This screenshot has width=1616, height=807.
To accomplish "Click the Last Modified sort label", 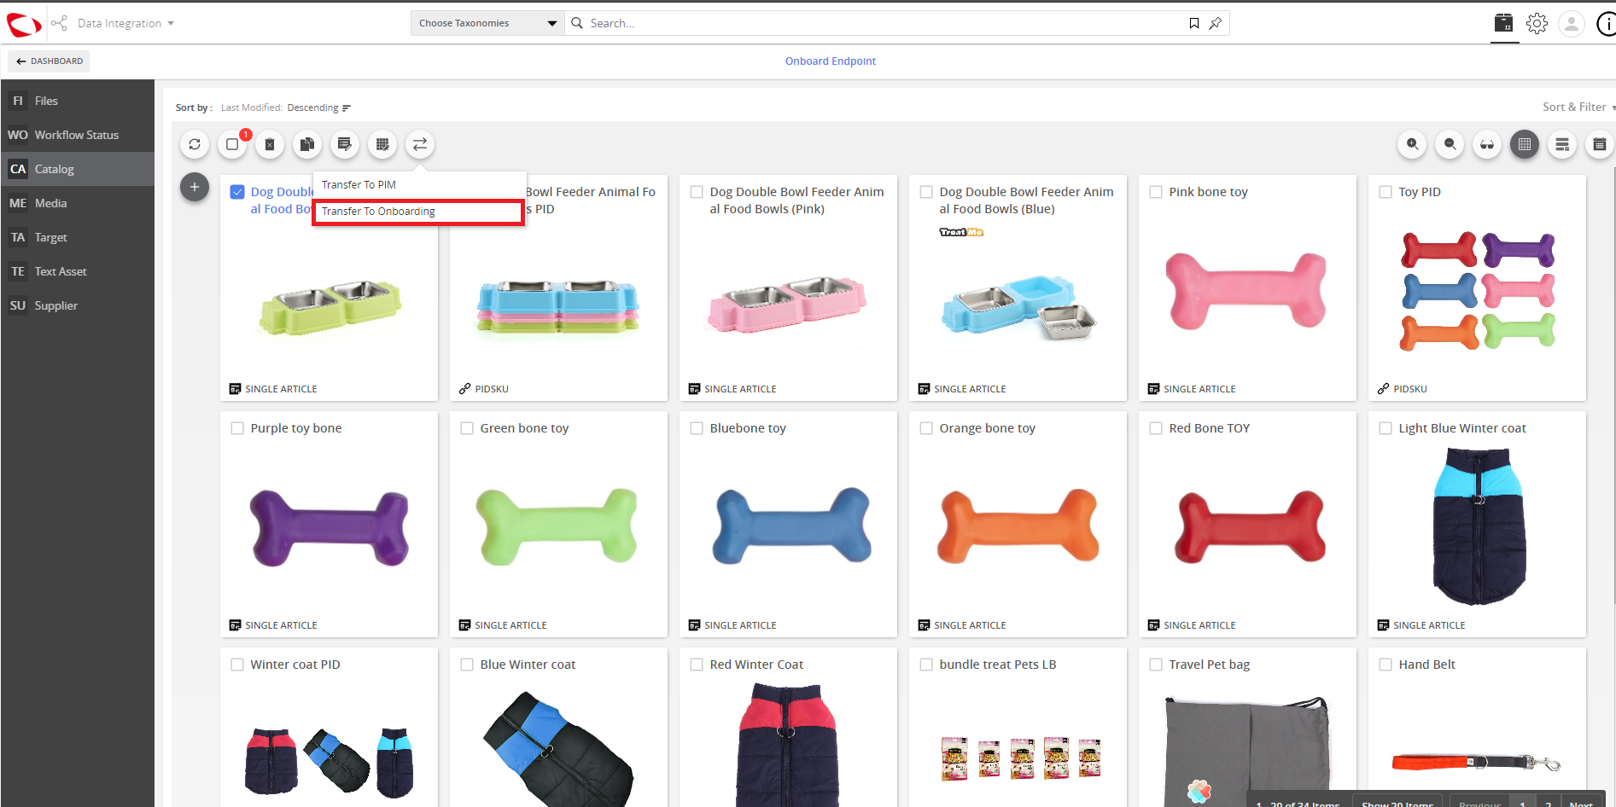I will point(251,107).
